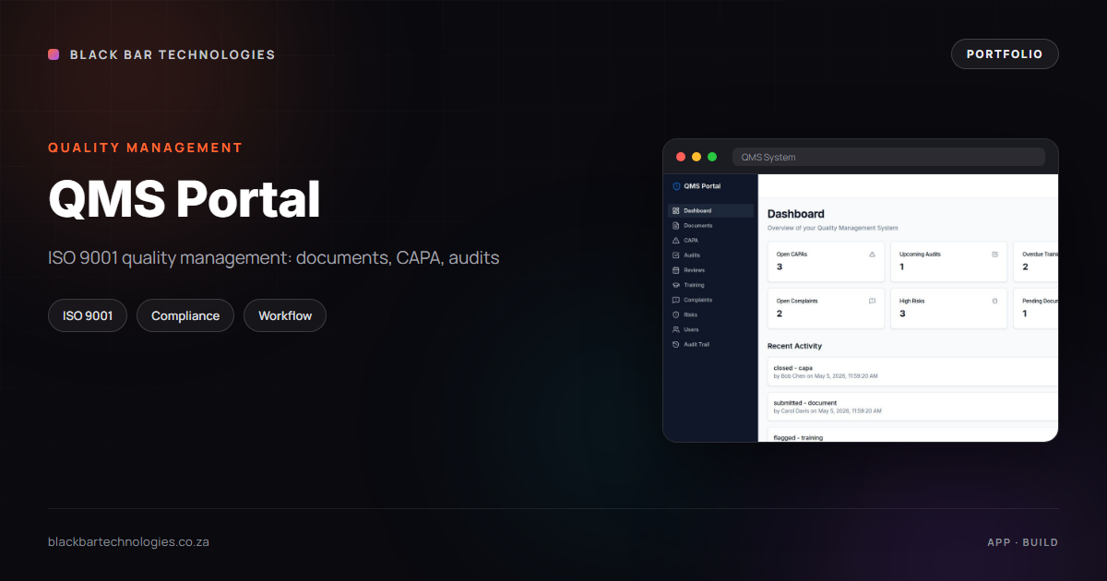Click the green maximize window dot
Image resolution: width=1107 pixels, height=581 pixels.
pos(712,157)
